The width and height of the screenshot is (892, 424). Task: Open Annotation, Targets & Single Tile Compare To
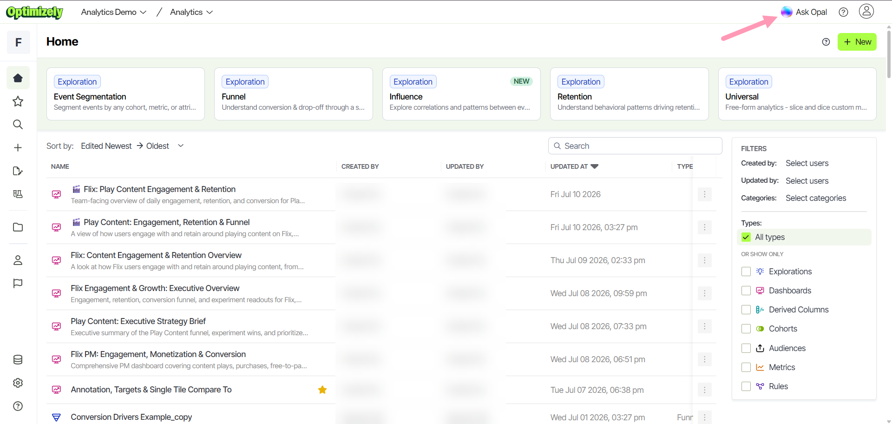(x=151, y=390)
